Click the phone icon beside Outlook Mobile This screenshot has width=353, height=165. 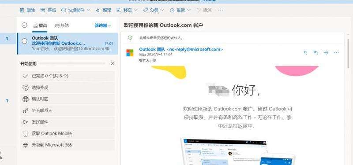tap(26, 134)
